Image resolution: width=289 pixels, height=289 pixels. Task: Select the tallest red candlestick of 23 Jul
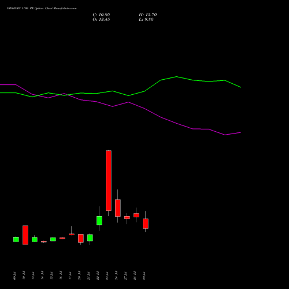(x=109, y=180)
